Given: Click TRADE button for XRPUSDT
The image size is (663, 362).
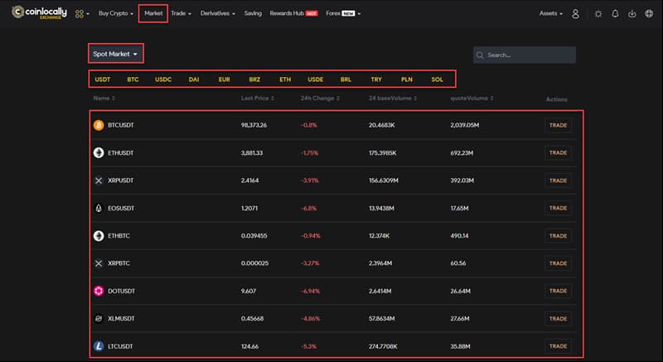Looking at the screenshot, I should point(558,181).
